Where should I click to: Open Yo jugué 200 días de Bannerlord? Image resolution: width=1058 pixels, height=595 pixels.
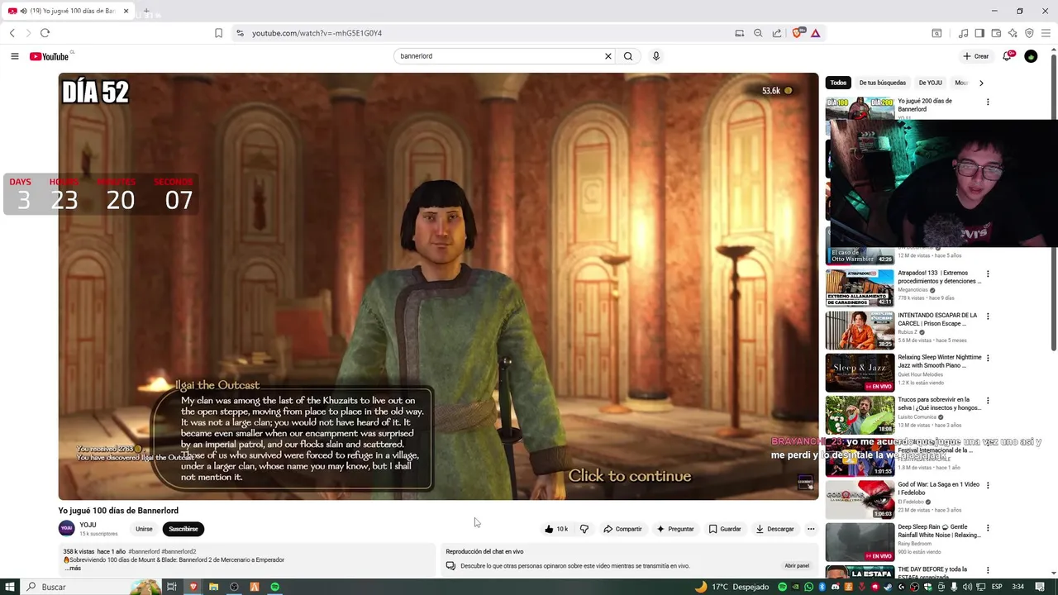[x=925, y=105]
